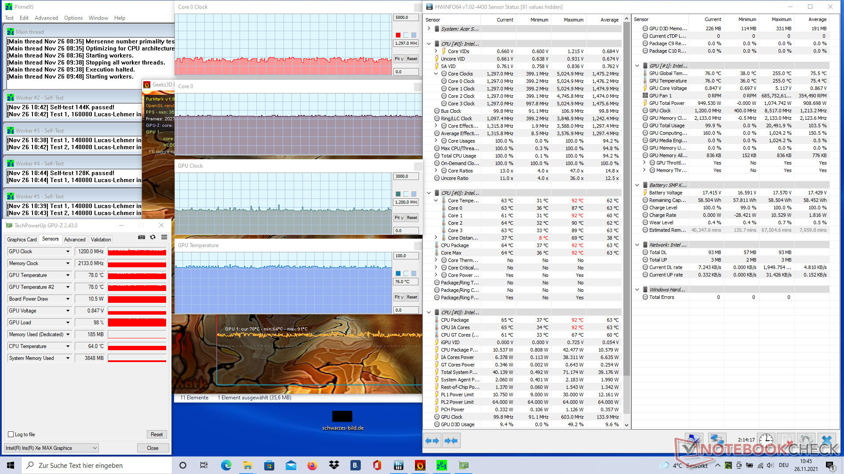844x474 pixels.
Task: Open FurMark icon in Windows taskbar
Action: [420, 465]
